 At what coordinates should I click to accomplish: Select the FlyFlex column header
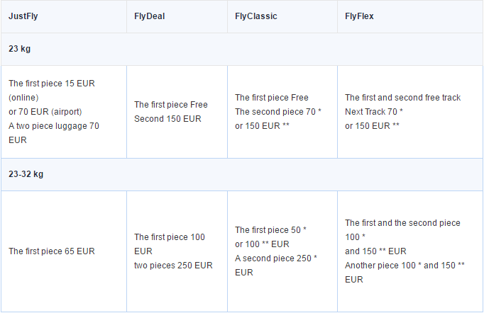(359, 16)
